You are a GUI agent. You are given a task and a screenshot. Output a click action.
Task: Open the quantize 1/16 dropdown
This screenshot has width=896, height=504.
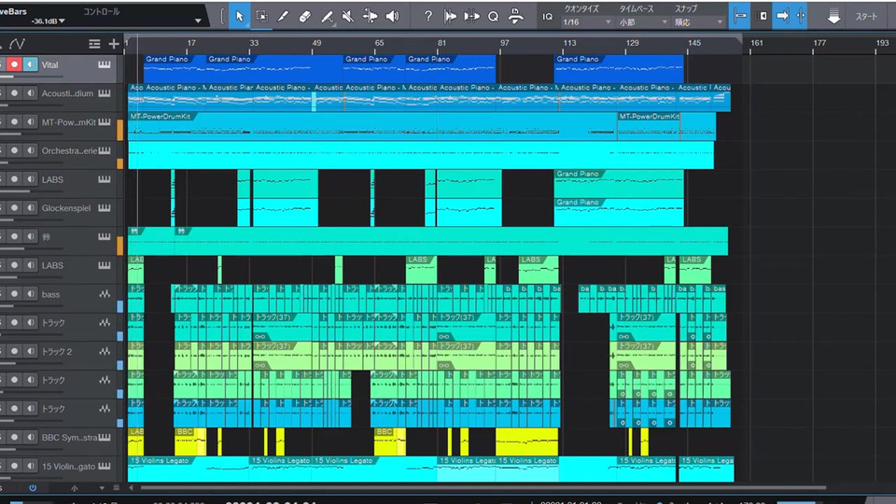click(585, 21)
